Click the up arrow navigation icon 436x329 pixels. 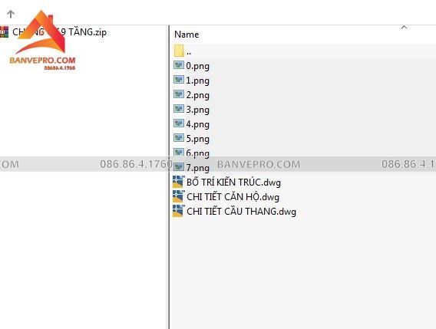(x=11, y=14)
